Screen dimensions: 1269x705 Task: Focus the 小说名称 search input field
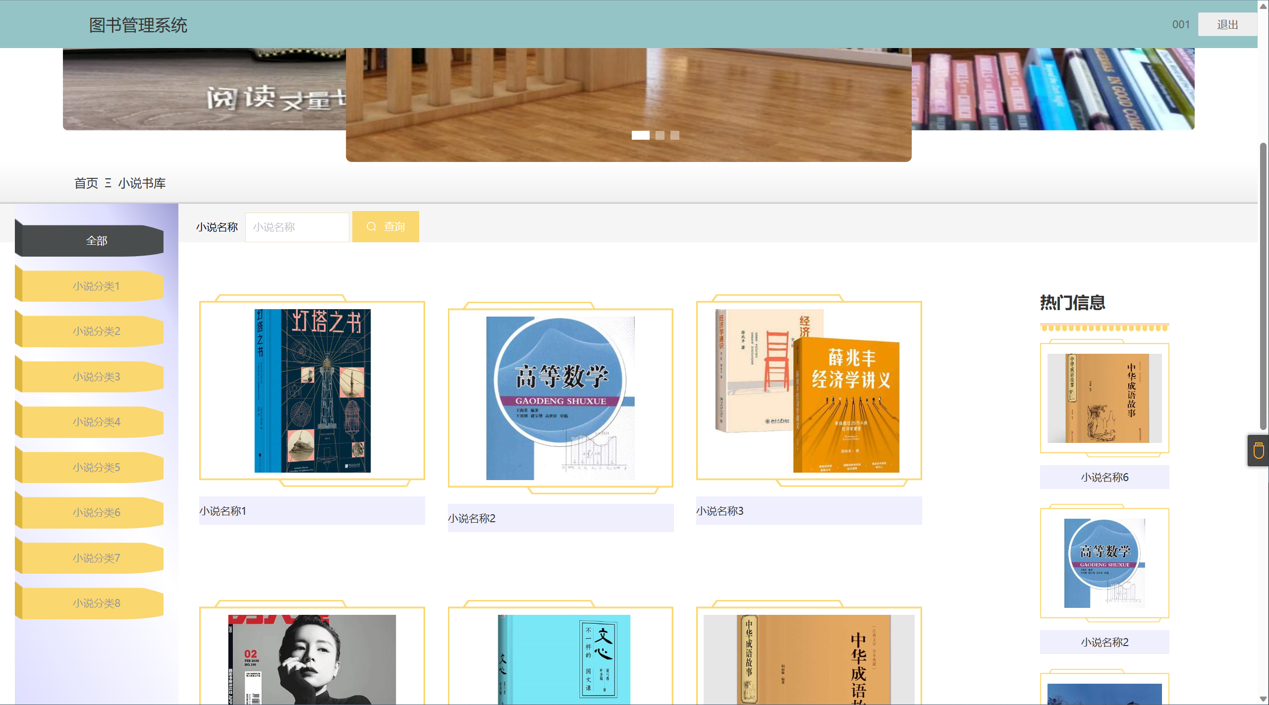(297, 227)
